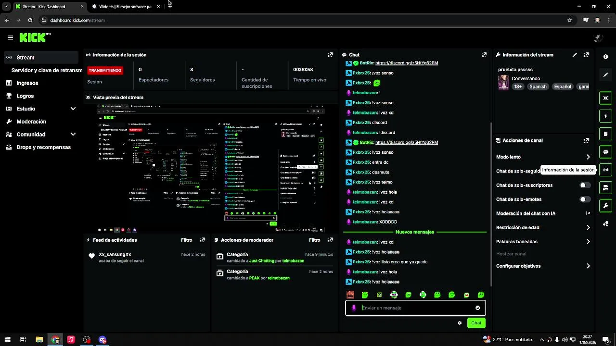
Task: Expand Modo lento options
Action: point(588,157)
